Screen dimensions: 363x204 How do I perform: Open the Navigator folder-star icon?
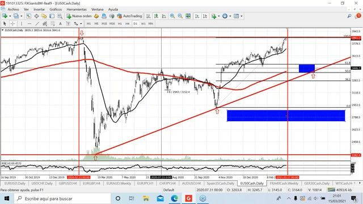coord(44,16)
